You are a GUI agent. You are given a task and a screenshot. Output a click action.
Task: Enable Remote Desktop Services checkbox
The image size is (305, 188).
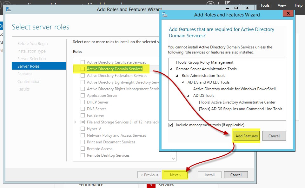pos(83,155)
